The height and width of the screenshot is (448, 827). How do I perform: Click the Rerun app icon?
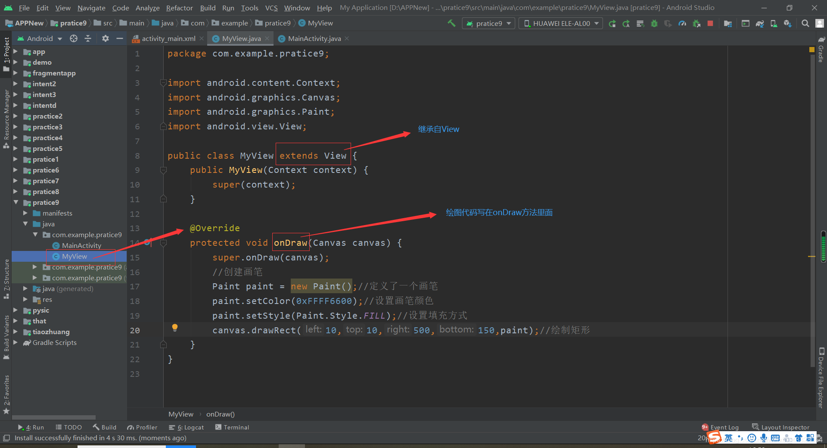(612, 23)
